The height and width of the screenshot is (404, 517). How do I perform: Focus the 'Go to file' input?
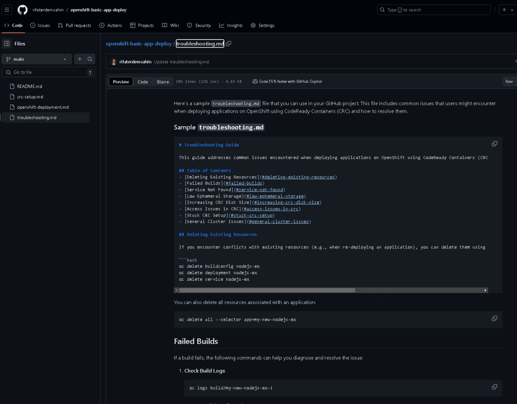pyautogui.click(x=48, y=72)
